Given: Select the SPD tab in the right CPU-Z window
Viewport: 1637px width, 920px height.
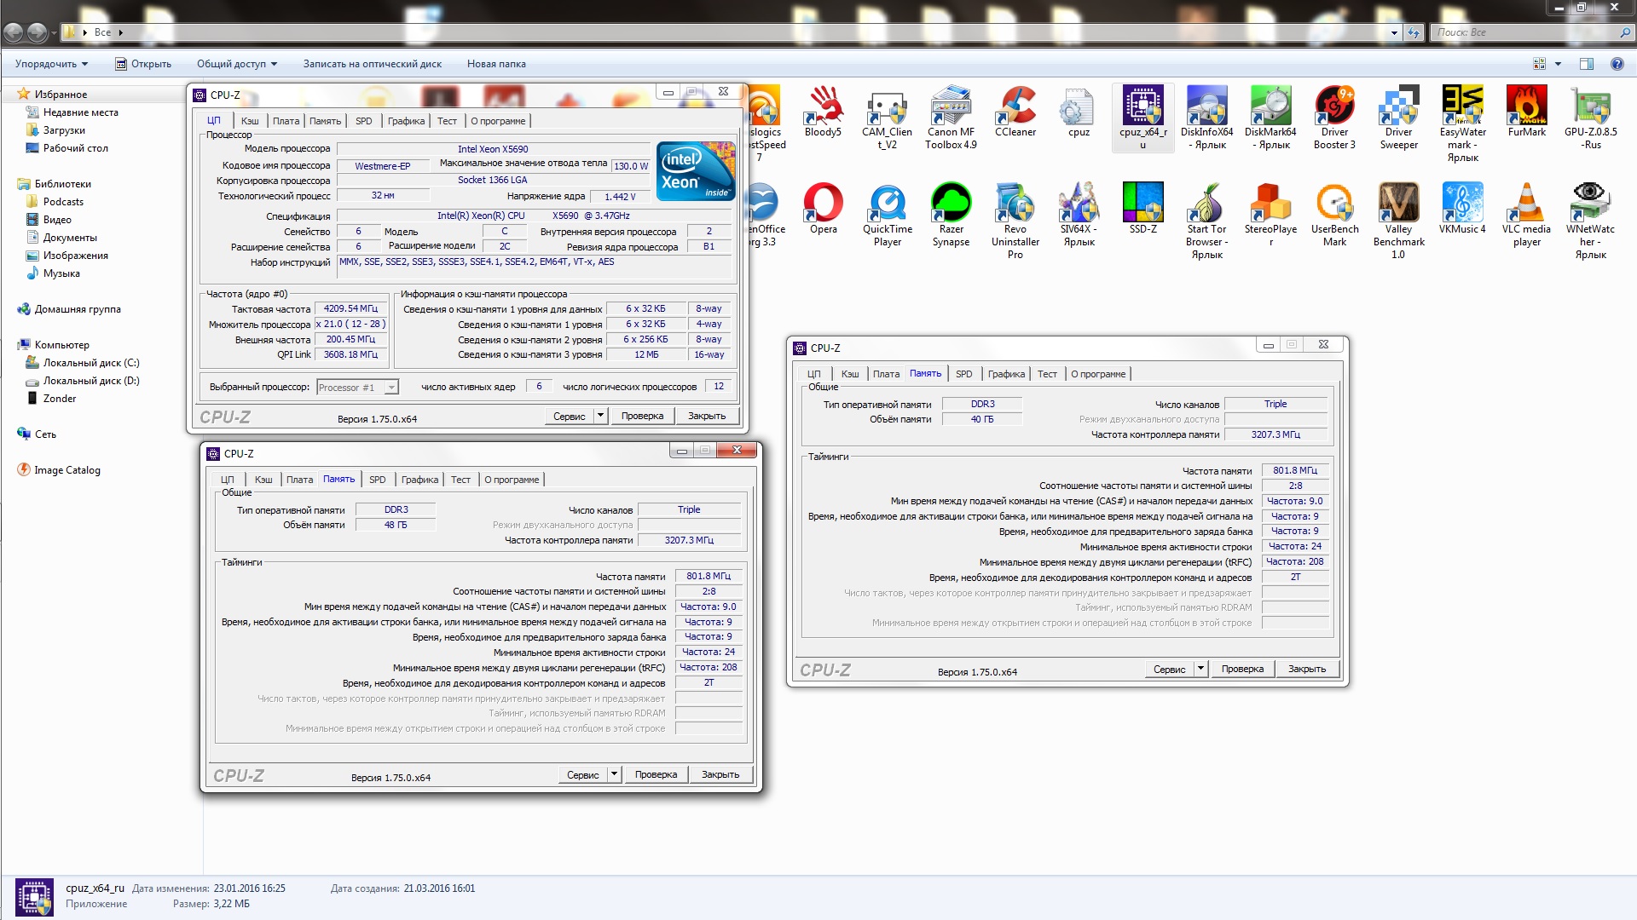Looking at the screenshot, I should (x=963, y=374).
